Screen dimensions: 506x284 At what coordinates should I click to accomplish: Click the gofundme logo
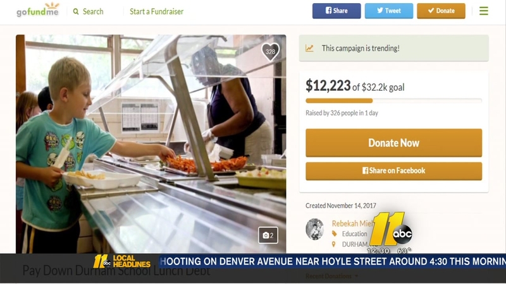click(x=38, y=9)
